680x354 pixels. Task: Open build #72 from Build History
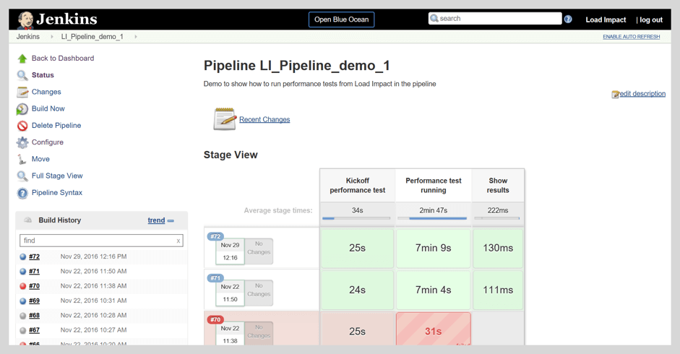pos(34,256)
